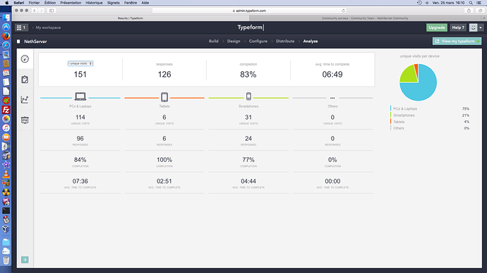Expand the account menu arrow beside avatar

point(481,27)
